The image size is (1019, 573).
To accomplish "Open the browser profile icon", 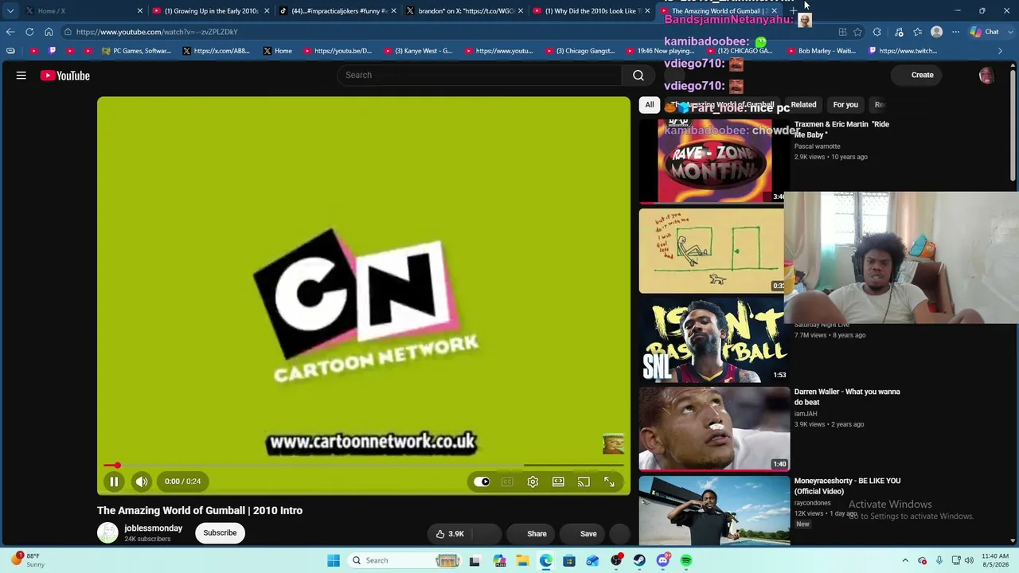I will 937,32.
